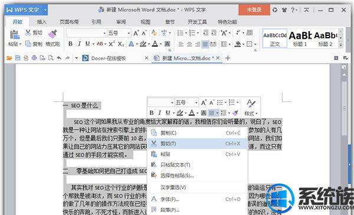
Task: Open the font name combo box in ribbon
Action: (x=86, y=33)
